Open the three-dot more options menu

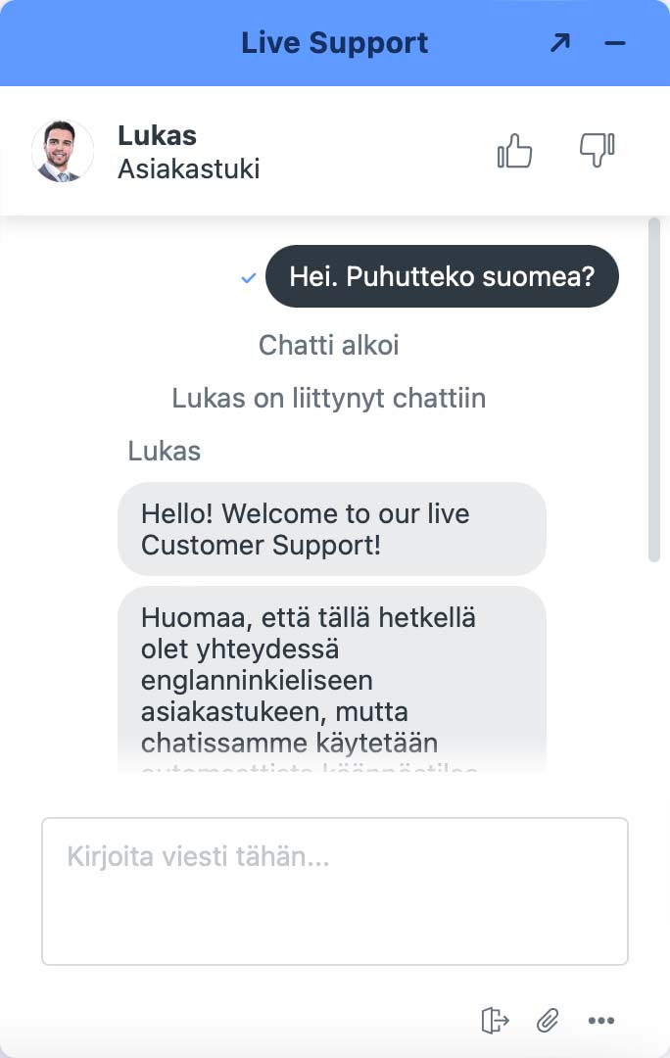click(600, 1020)
